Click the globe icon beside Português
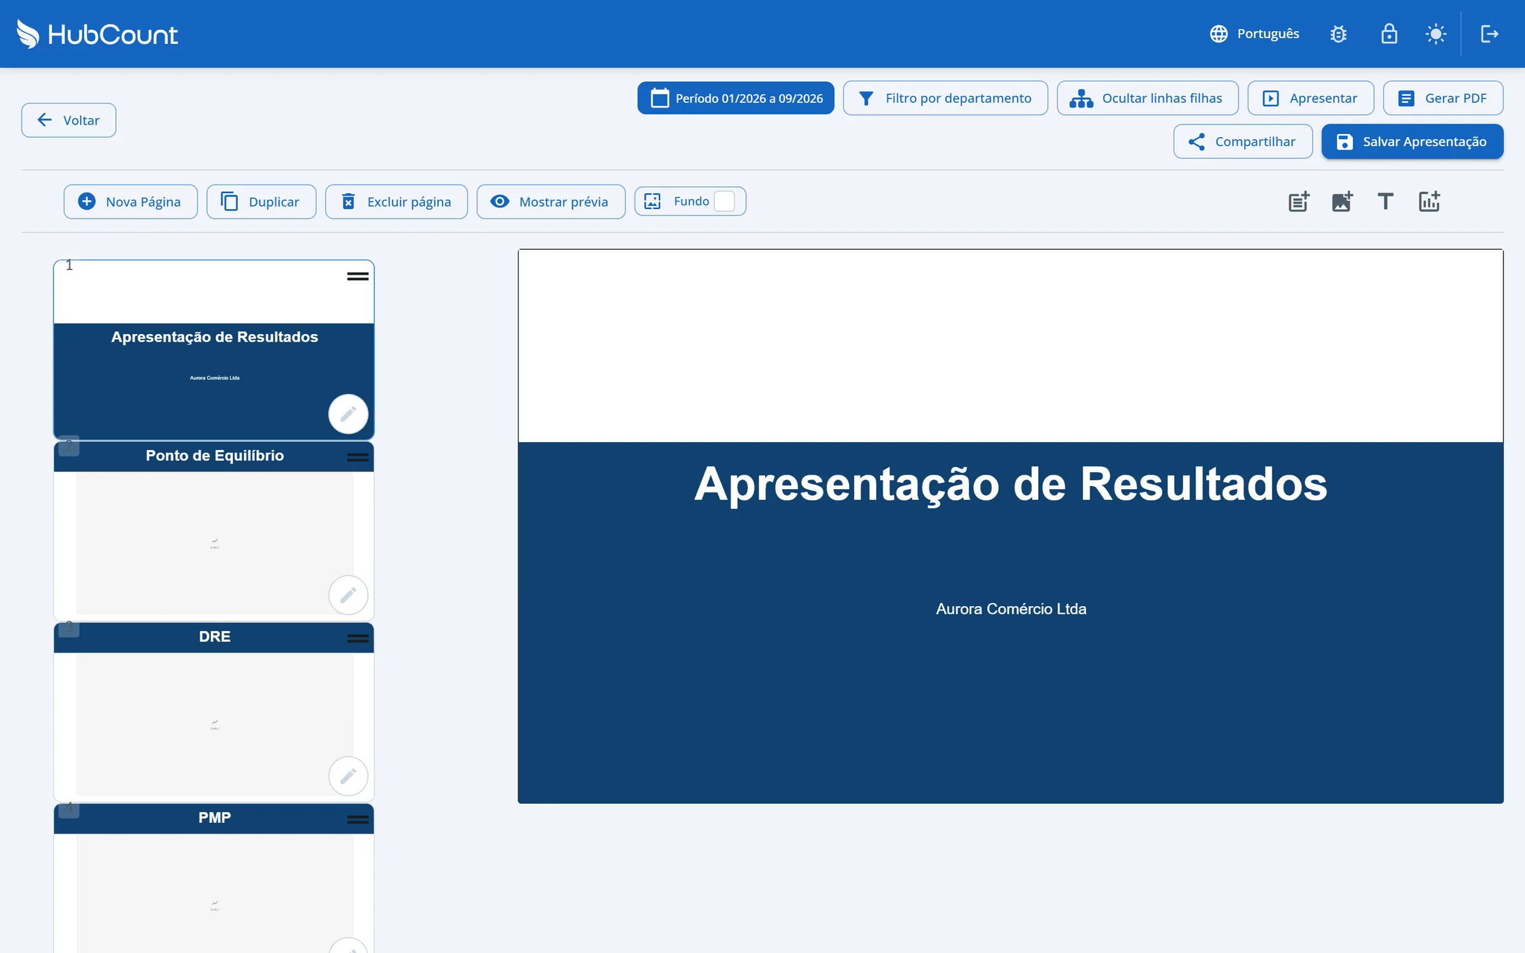Viewport: 1525px width, 953px height. tap(1218, 34)
